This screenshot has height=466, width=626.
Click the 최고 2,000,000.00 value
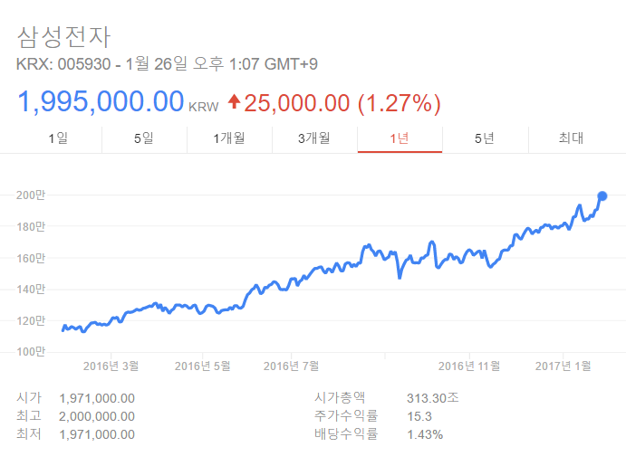[x=97, y=416]
